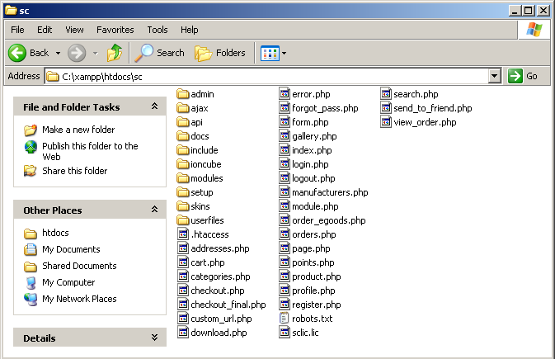Open the Search toolbar button
This screenshot has height=359, width=555.
pos(160,53)
